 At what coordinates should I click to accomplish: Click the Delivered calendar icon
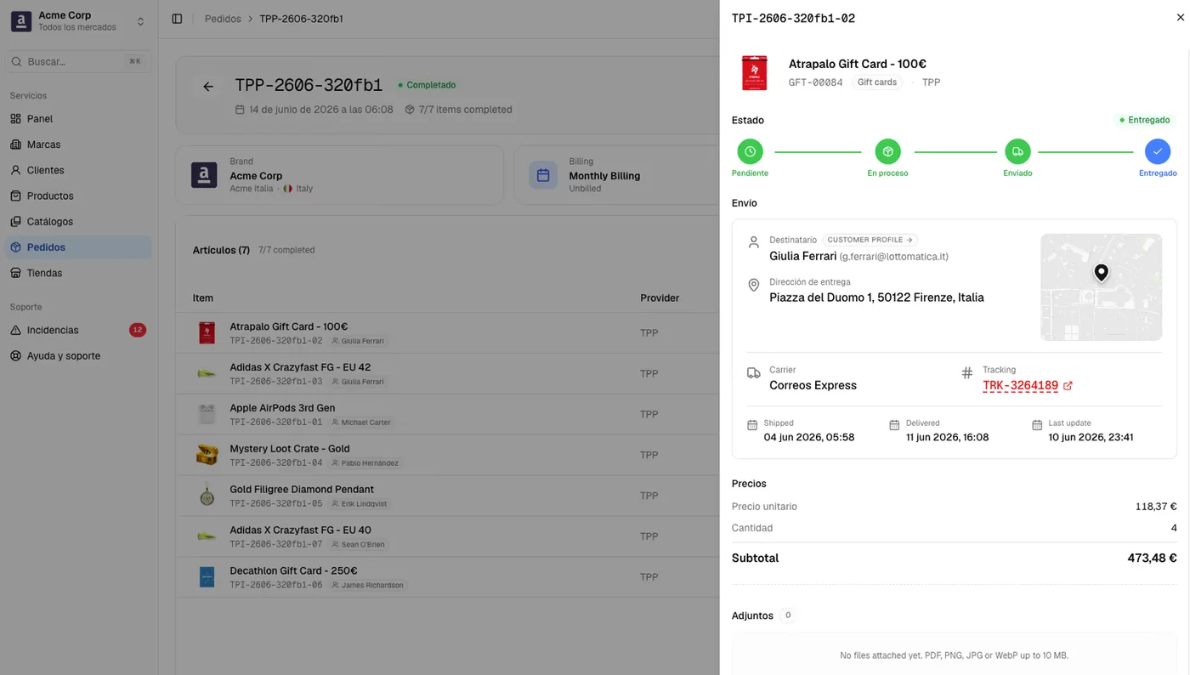(894, 425)
